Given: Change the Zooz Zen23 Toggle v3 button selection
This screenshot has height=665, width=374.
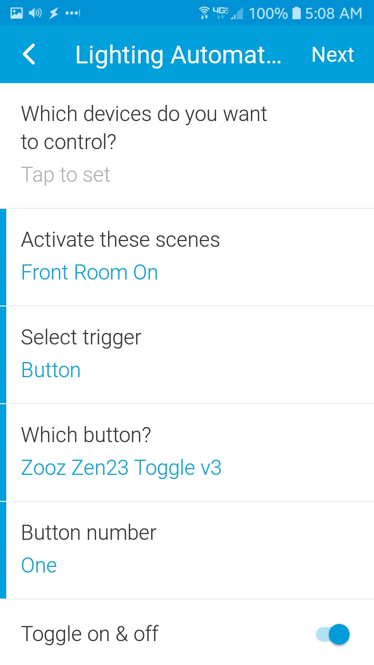Looking at the screenshot, I should 187,452.
